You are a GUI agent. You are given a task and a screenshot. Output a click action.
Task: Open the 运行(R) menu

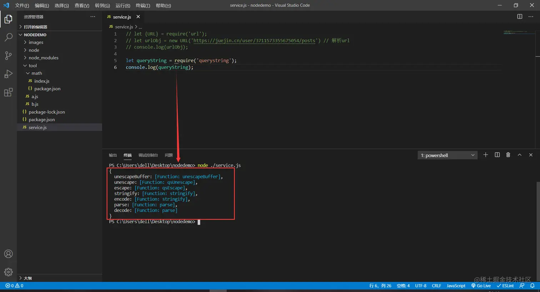(x=123, y=5)
